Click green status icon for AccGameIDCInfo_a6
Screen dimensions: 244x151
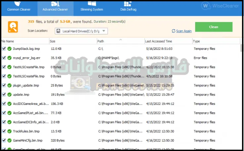click(10, 122)
